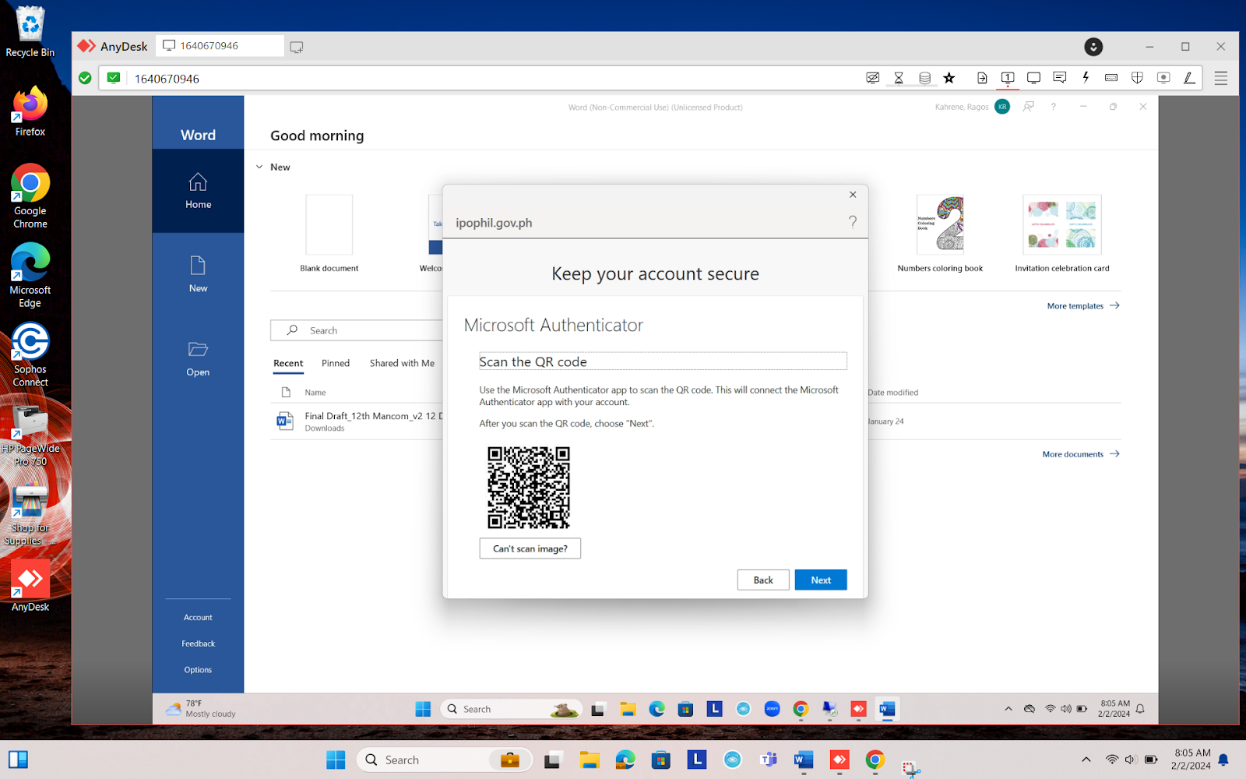
Task: Click the dialog help question mark icon
Action: 853,222
